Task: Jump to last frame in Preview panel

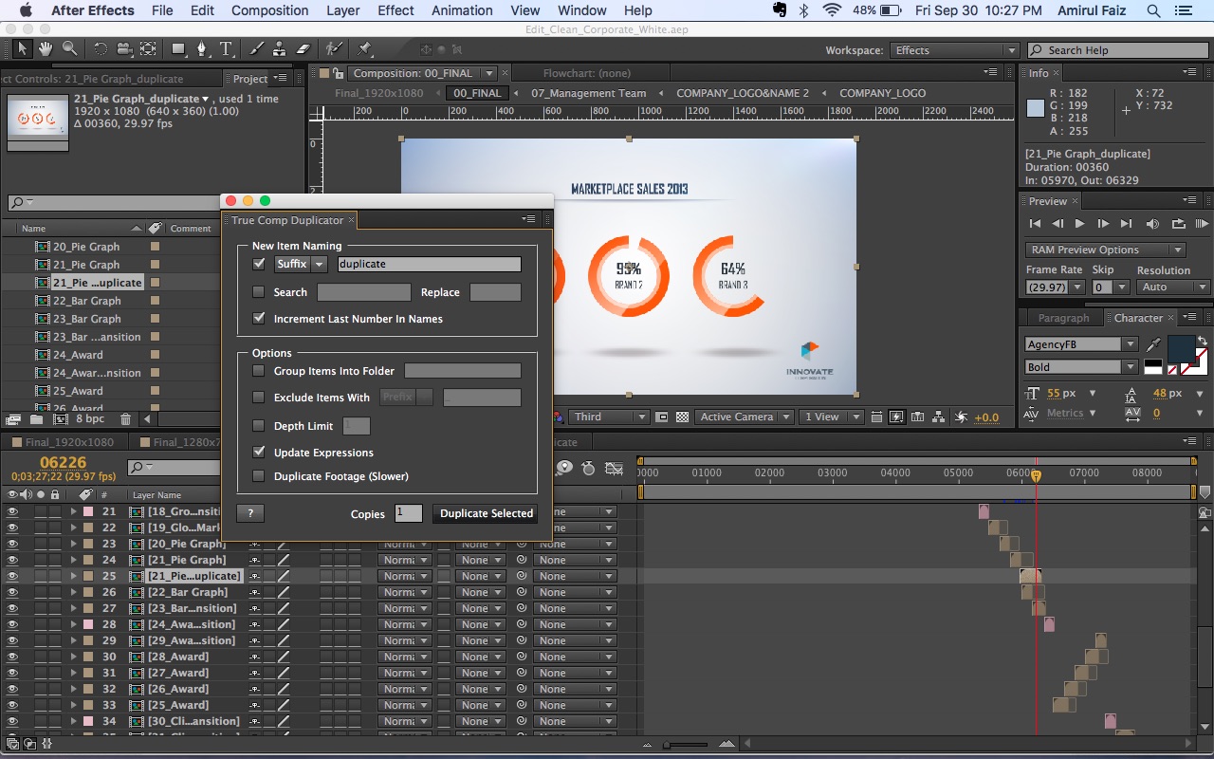Action: point(1126,224)
